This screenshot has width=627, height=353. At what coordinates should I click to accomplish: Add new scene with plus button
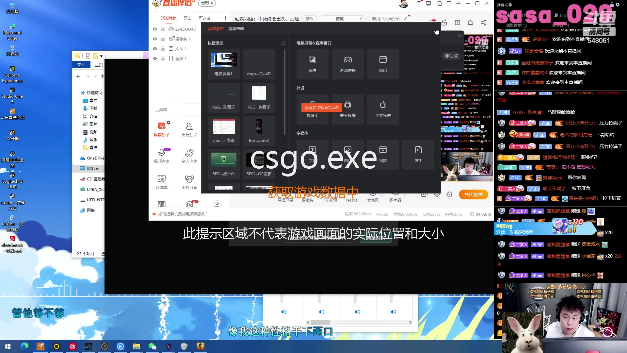coord(225,18)
